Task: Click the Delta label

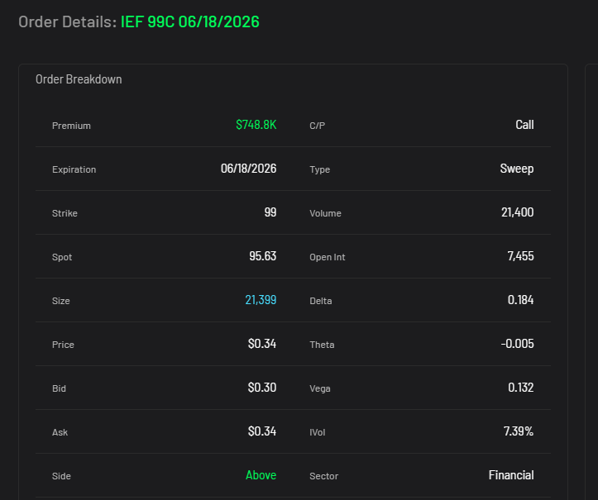Action: pos(320,301)
